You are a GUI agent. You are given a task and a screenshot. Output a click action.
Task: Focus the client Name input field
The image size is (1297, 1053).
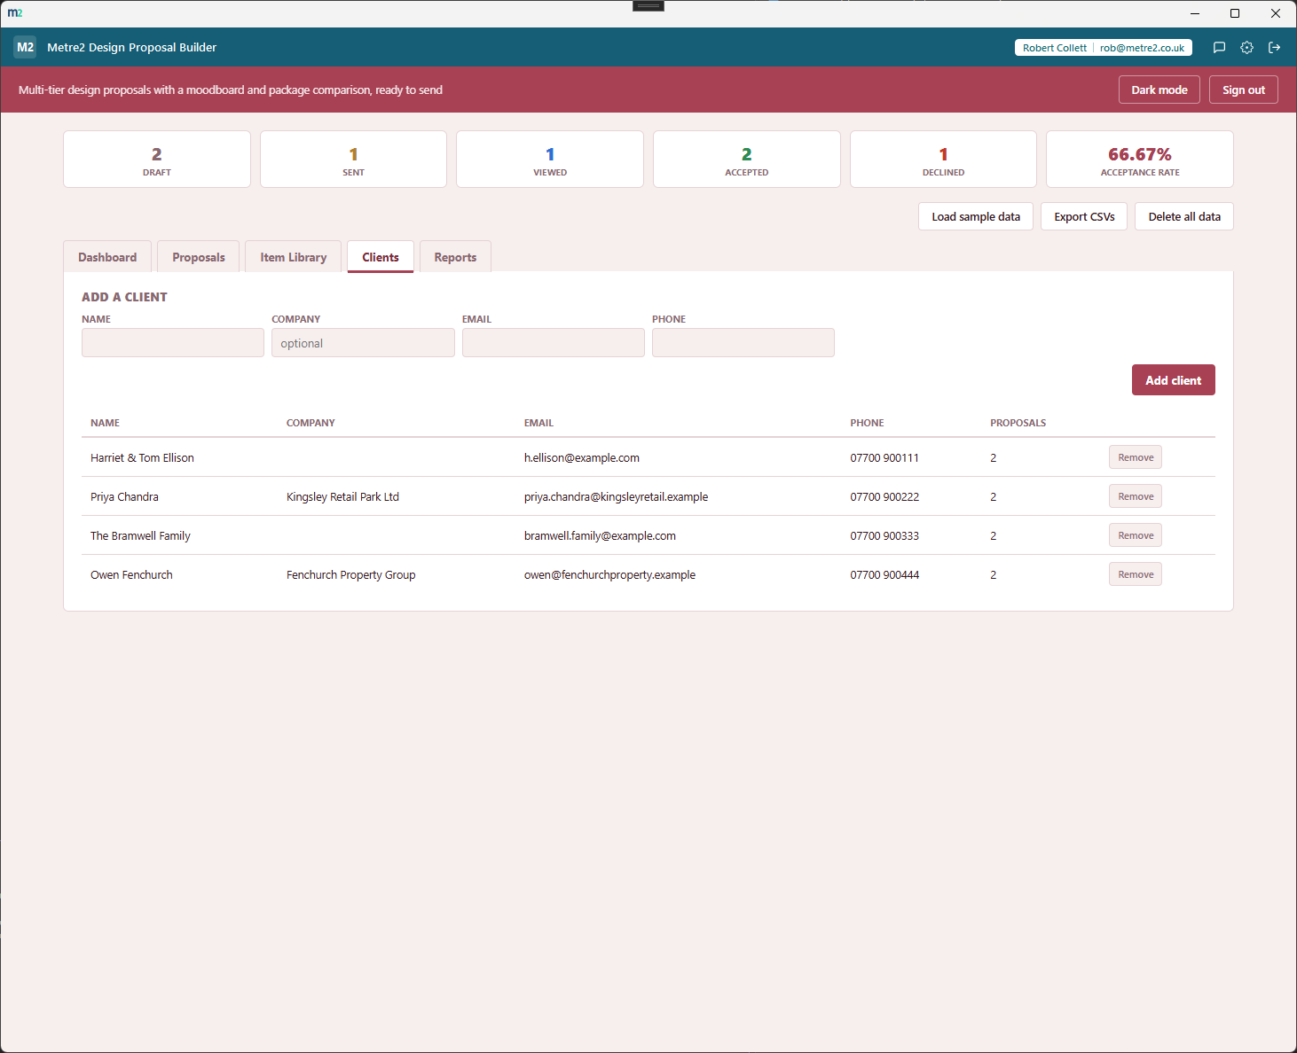(173, 343)
